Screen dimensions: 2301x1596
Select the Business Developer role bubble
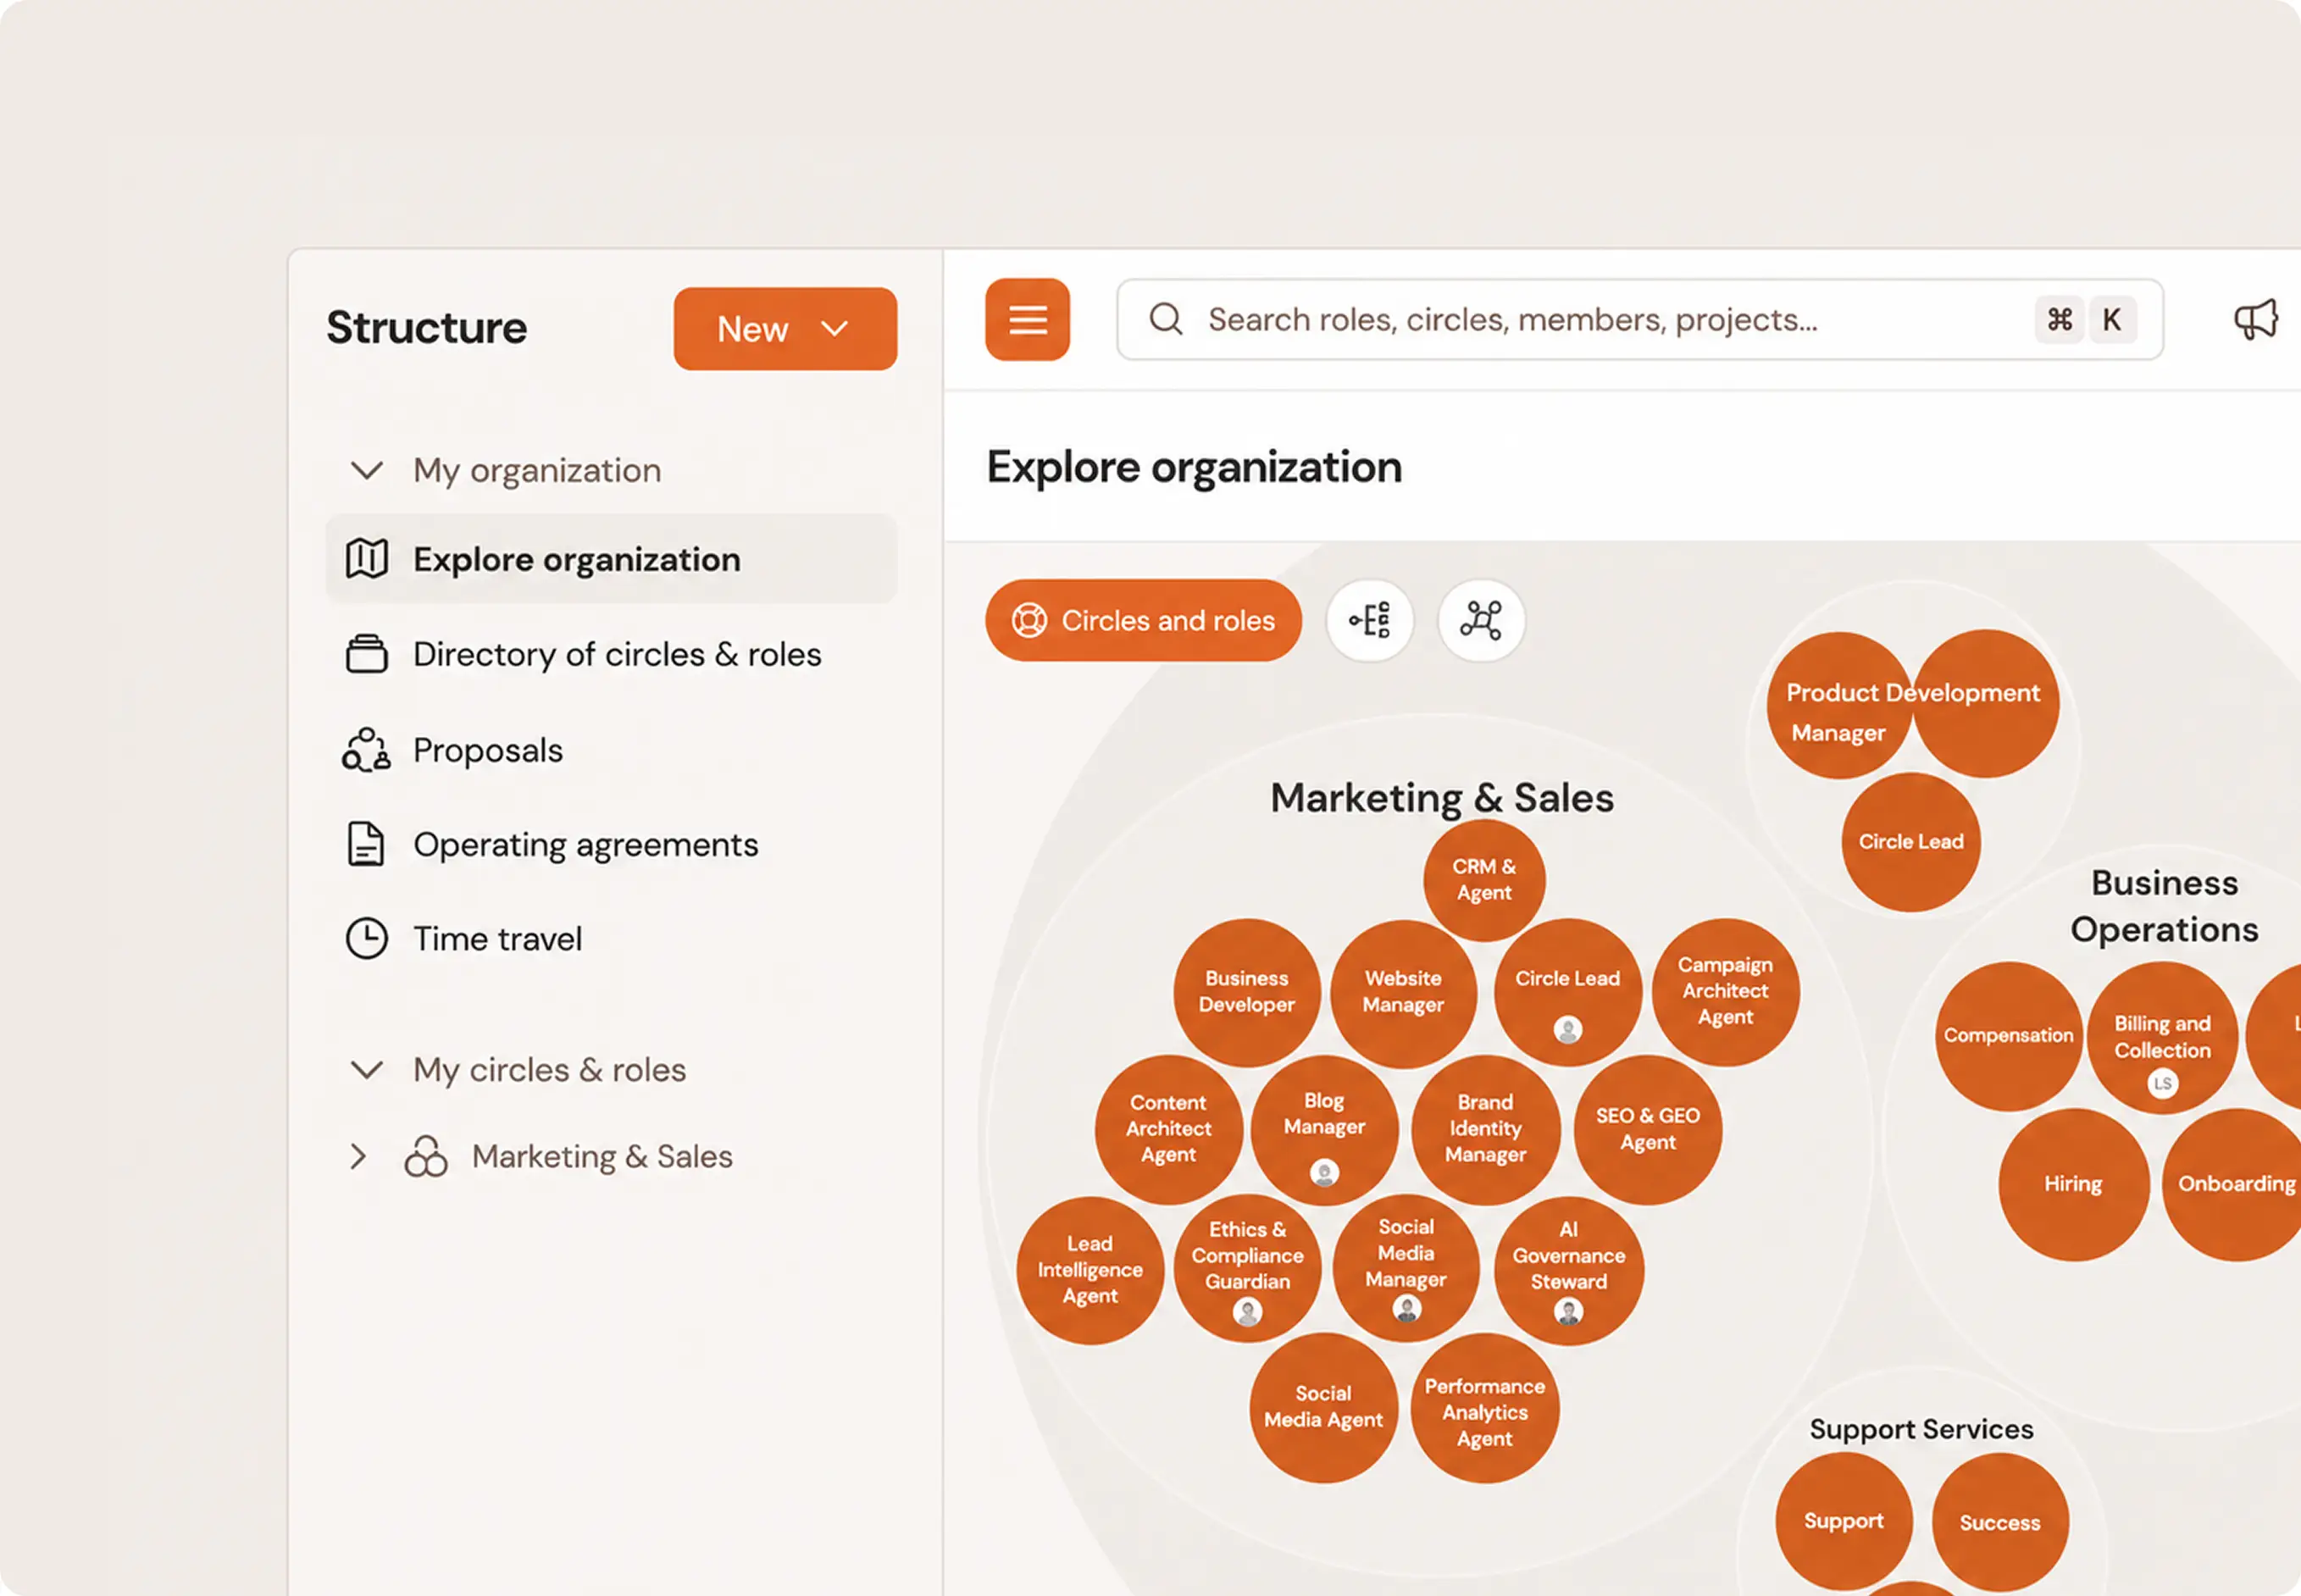tap(1247, 992)
